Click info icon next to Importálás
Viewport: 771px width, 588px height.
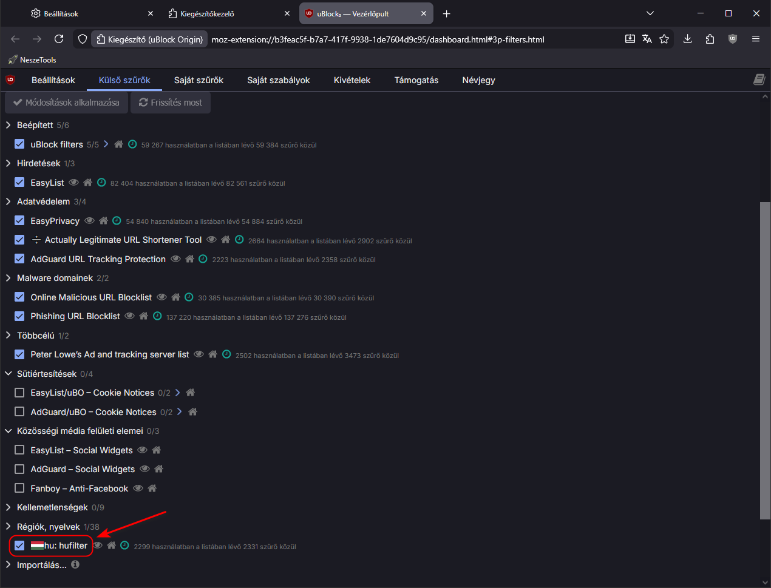pos(75,564)
